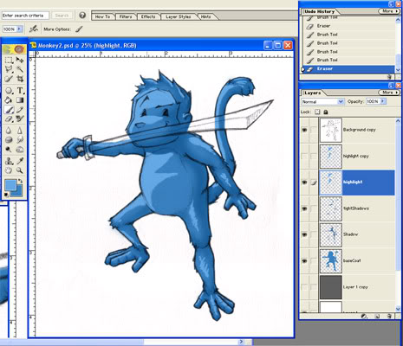Create a new layer in Layers panel

[377, 317]
